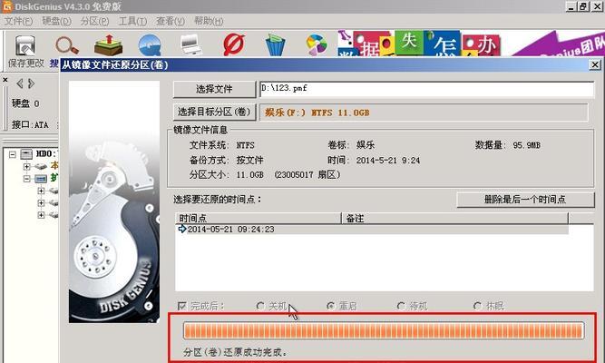605x363 pixels.
Task: Select the 待机 radio option
Action: (x=401, y=306)
